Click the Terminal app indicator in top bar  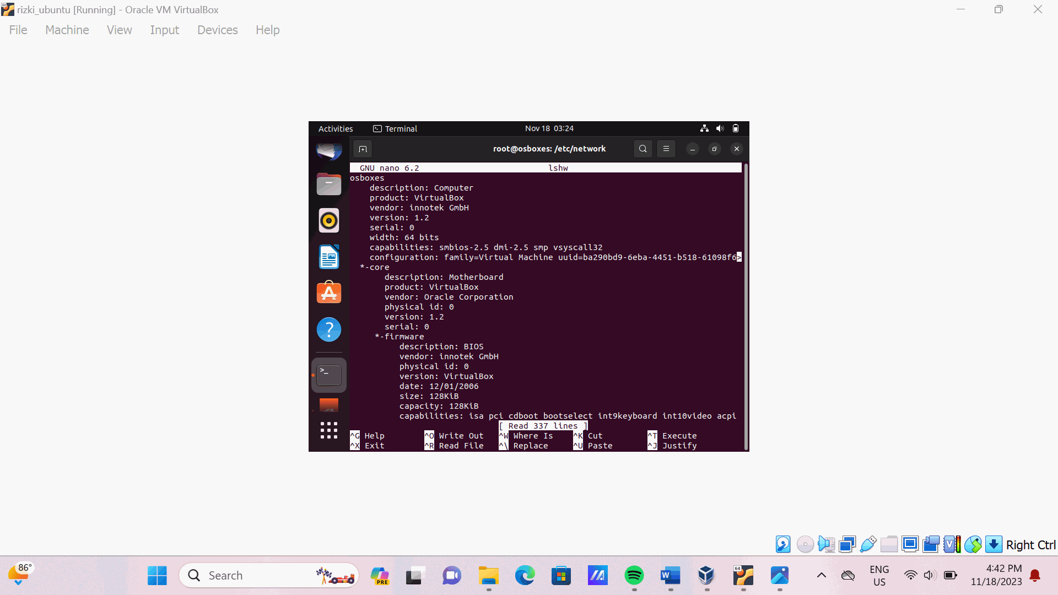(x=395, y=128)
